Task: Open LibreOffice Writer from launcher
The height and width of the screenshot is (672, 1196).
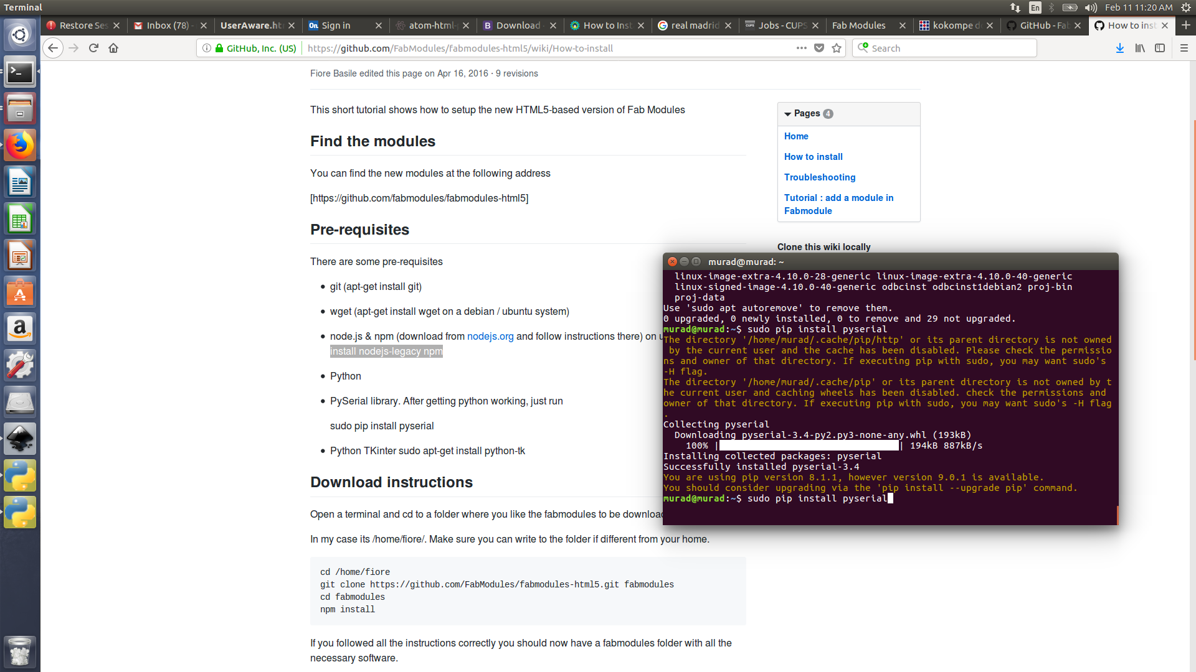Action: (x=20, y=182)
